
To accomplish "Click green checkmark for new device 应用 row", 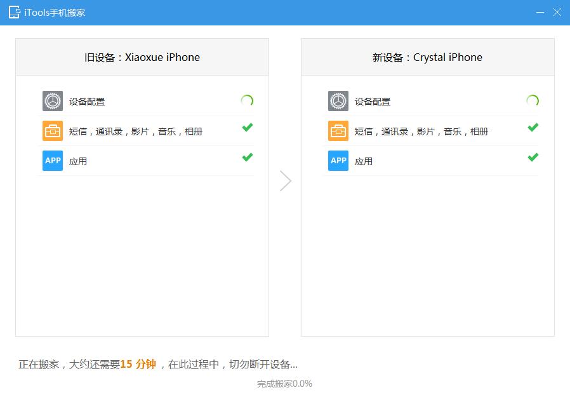I will [533, 157].
